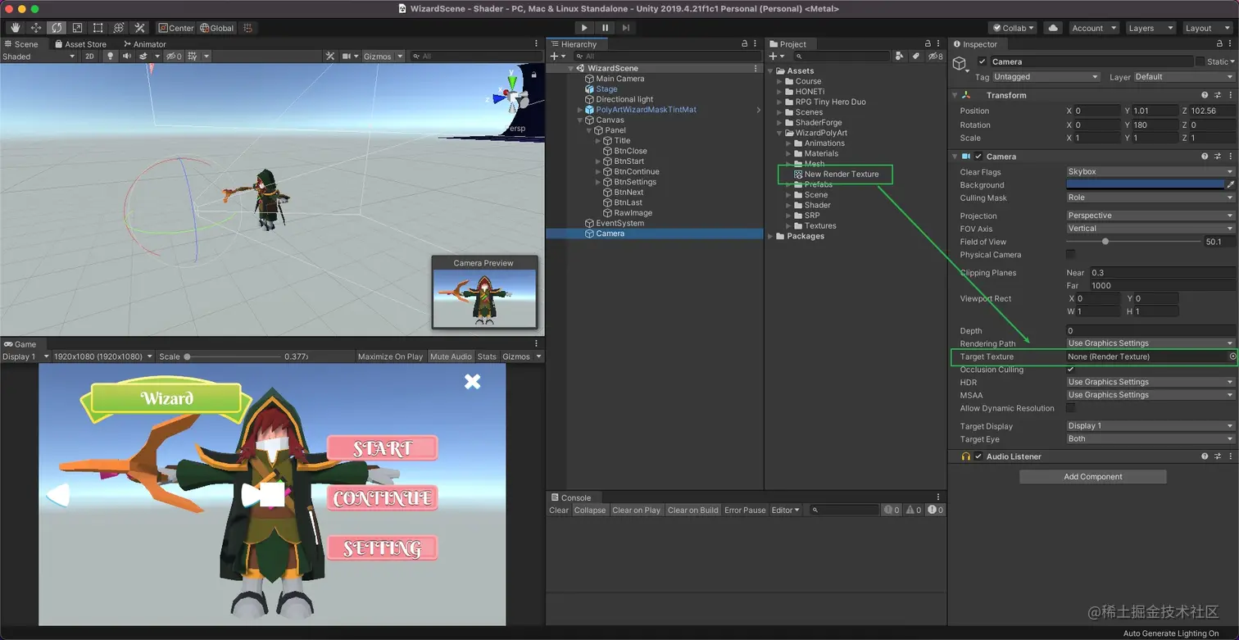This screenshot has width=1239, height=640.
Task: Step forward one frame
Action: pos(626,28)
